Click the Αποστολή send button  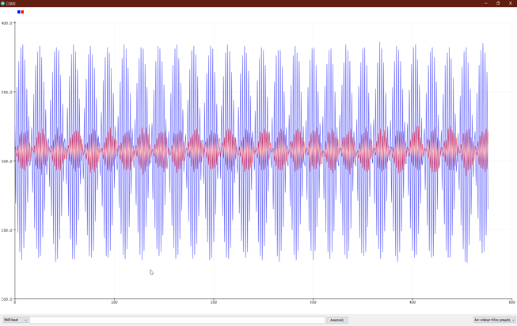click(336, 320)
